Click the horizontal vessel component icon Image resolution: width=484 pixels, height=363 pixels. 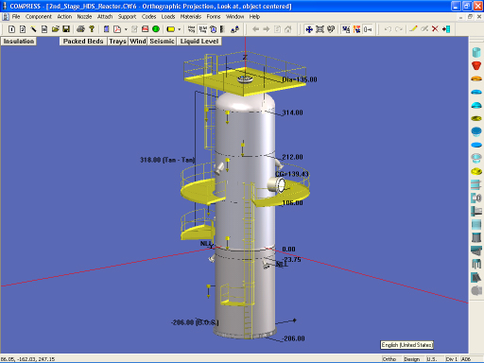[476, 184]
